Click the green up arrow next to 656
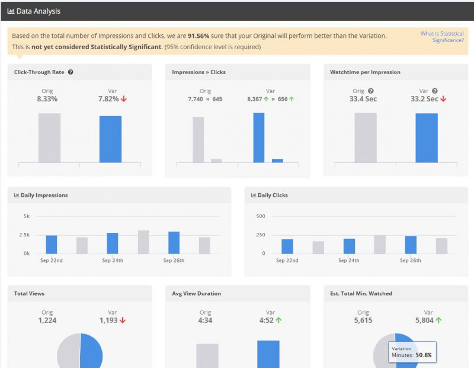This screenshot has height=368, width=474. (292, 99)
